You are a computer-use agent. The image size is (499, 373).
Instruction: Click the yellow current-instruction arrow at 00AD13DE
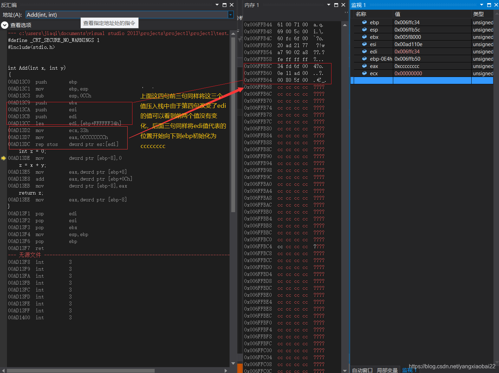[x=3, y=158]
